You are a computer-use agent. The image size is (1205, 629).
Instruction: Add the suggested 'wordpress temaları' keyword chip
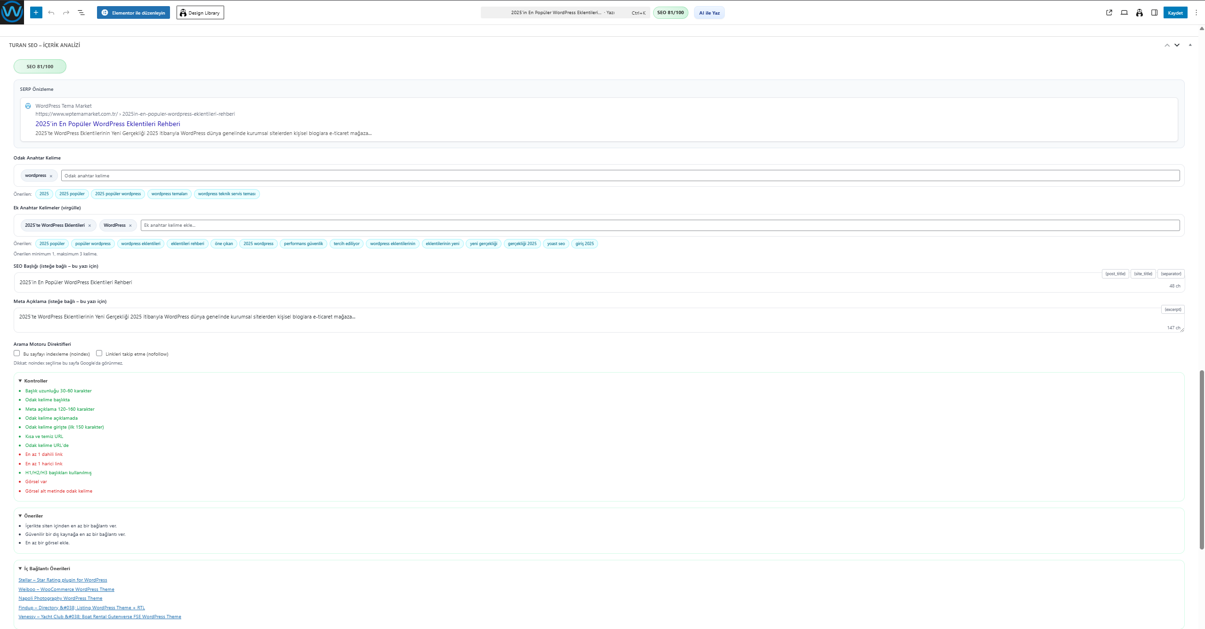[x=169, y=194]
